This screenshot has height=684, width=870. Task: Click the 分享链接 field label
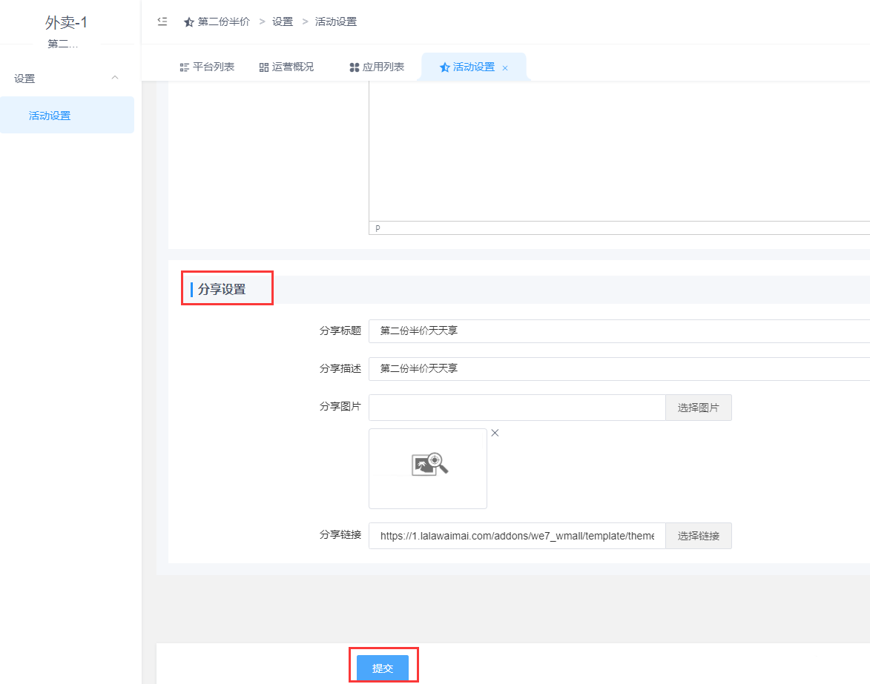340,534
